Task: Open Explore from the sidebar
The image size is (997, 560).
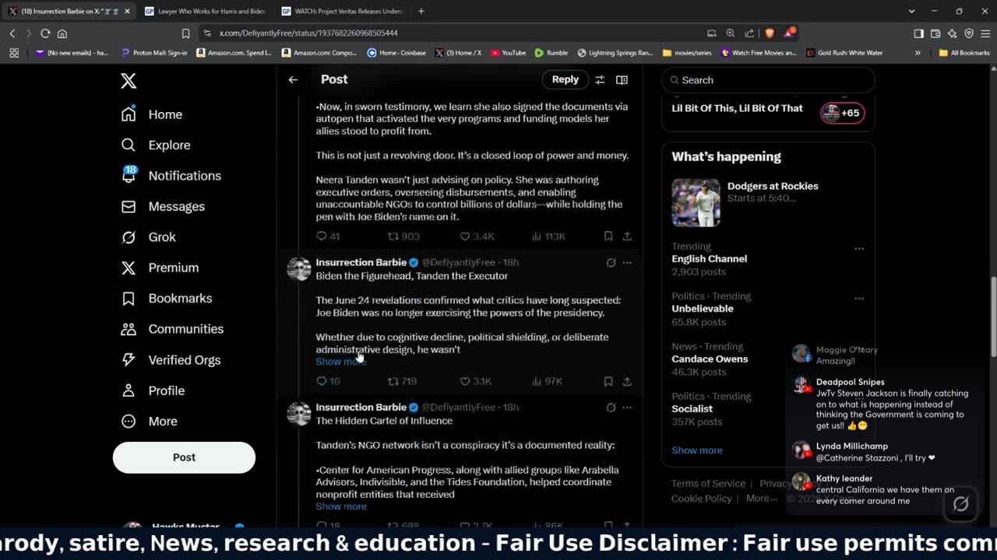Action: [156, 145]
